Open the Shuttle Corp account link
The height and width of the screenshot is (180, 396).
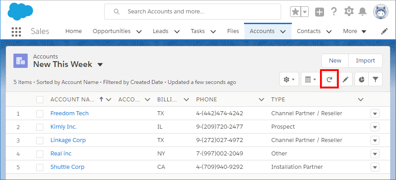pos(67,167)
